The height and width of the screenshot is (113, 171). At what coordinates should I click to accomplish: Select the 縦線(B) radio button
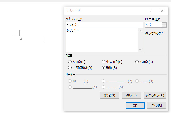tap(104, 68)
